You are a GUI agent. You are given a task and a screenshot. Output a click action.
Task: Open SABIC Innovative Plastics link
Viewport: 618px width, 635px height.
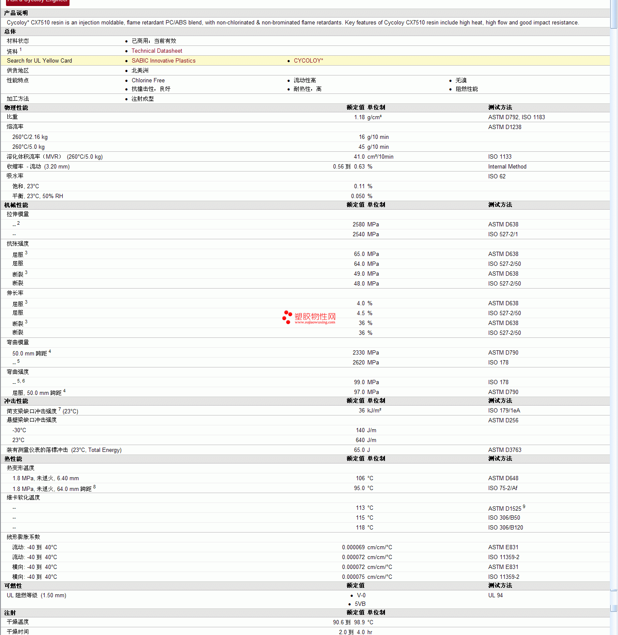click(x=164, y=60)
